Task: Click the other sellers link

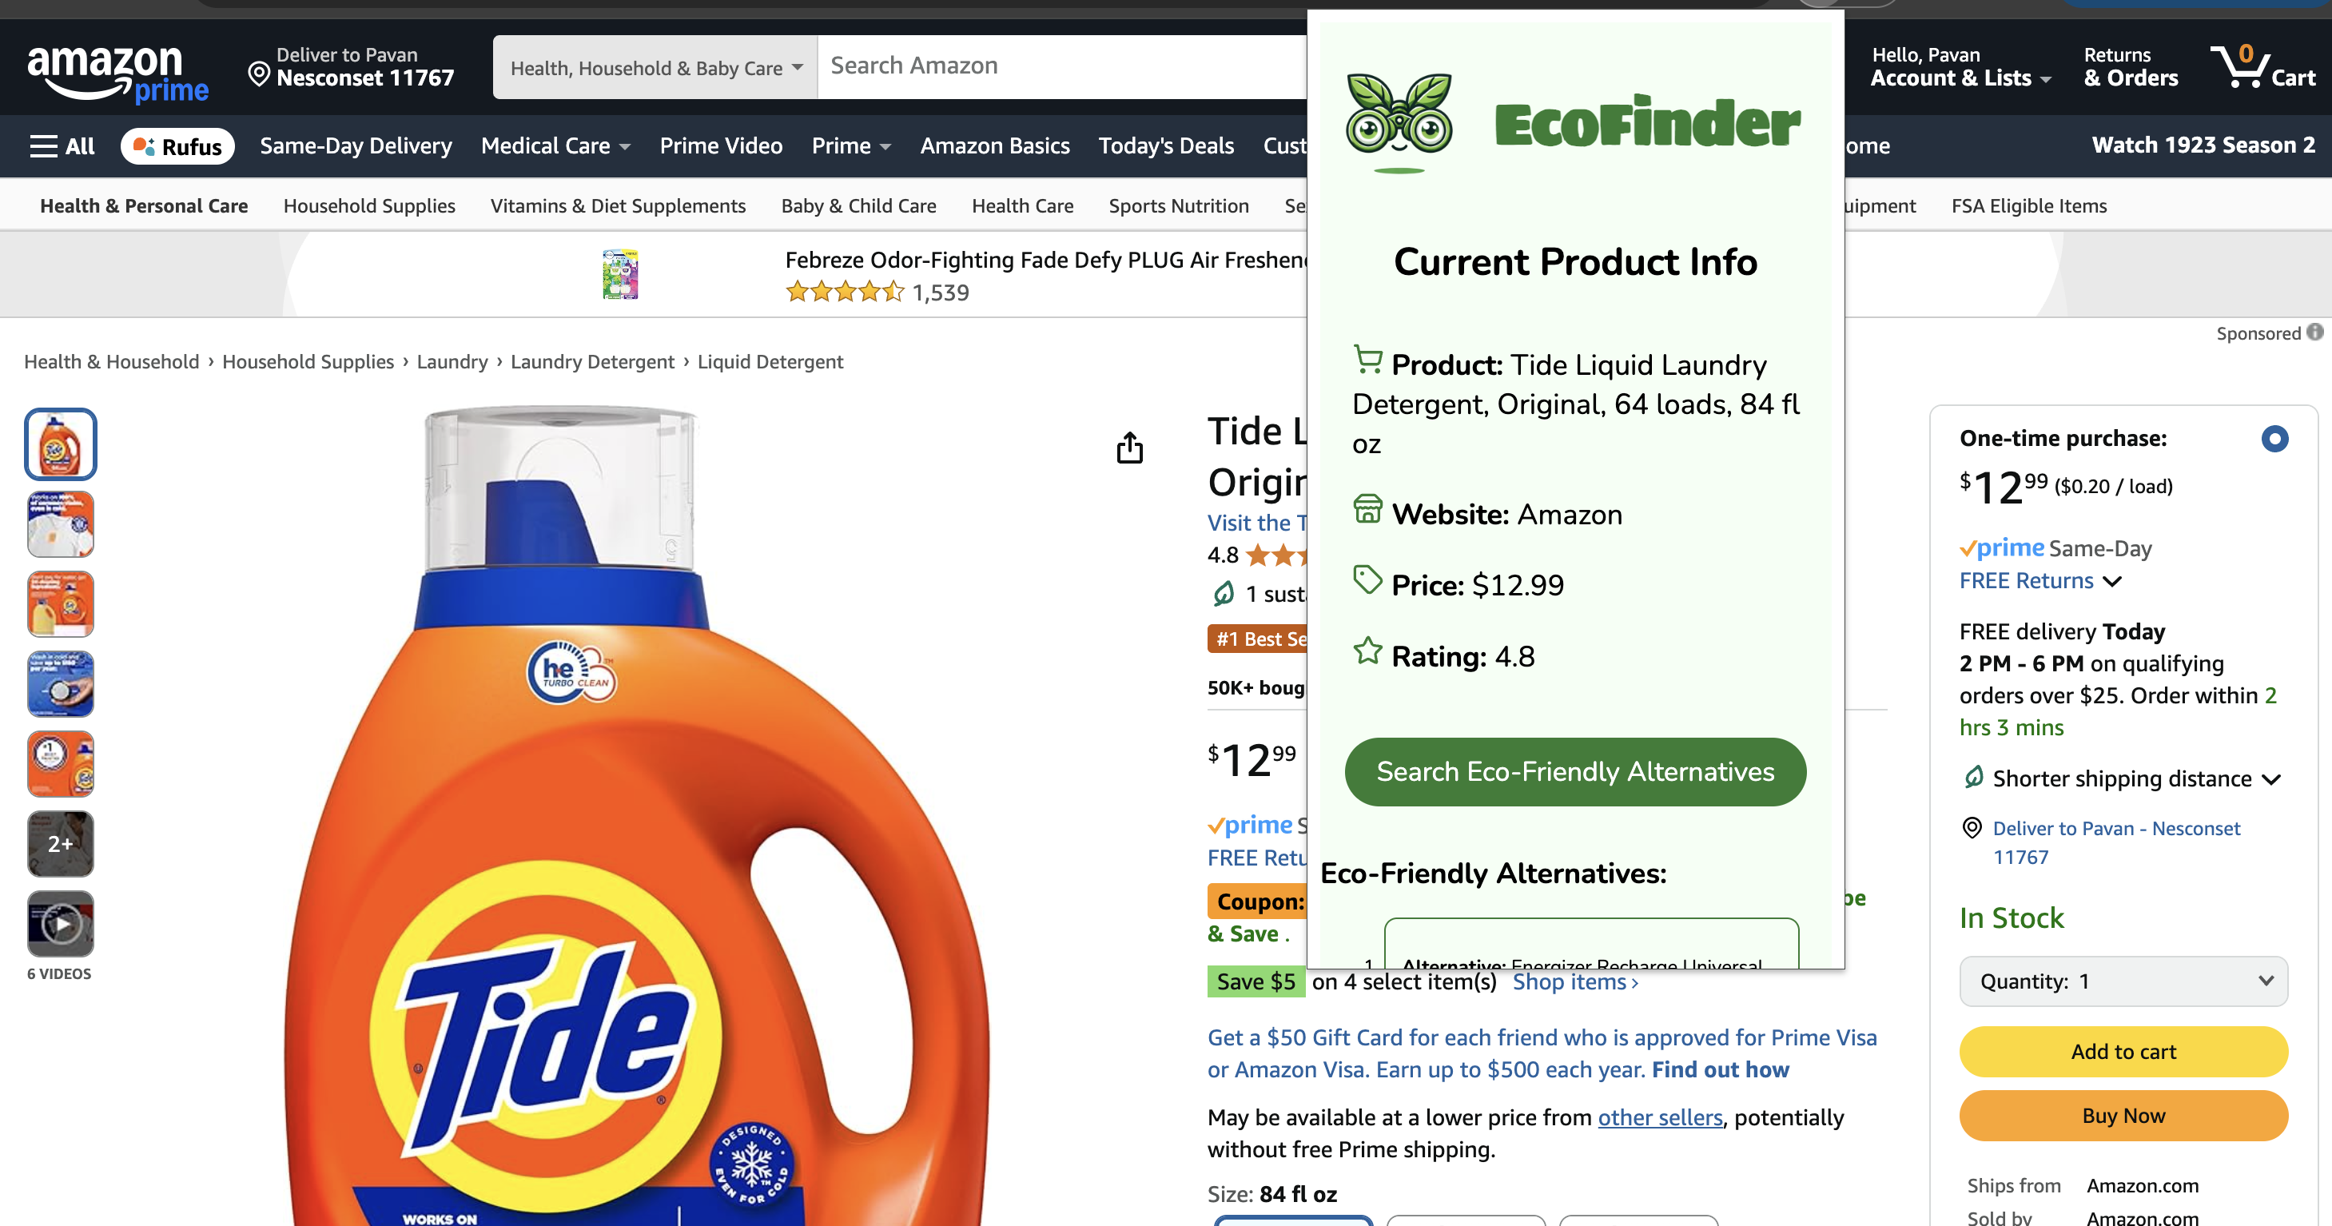Action: click(x=1659, y=1117)
